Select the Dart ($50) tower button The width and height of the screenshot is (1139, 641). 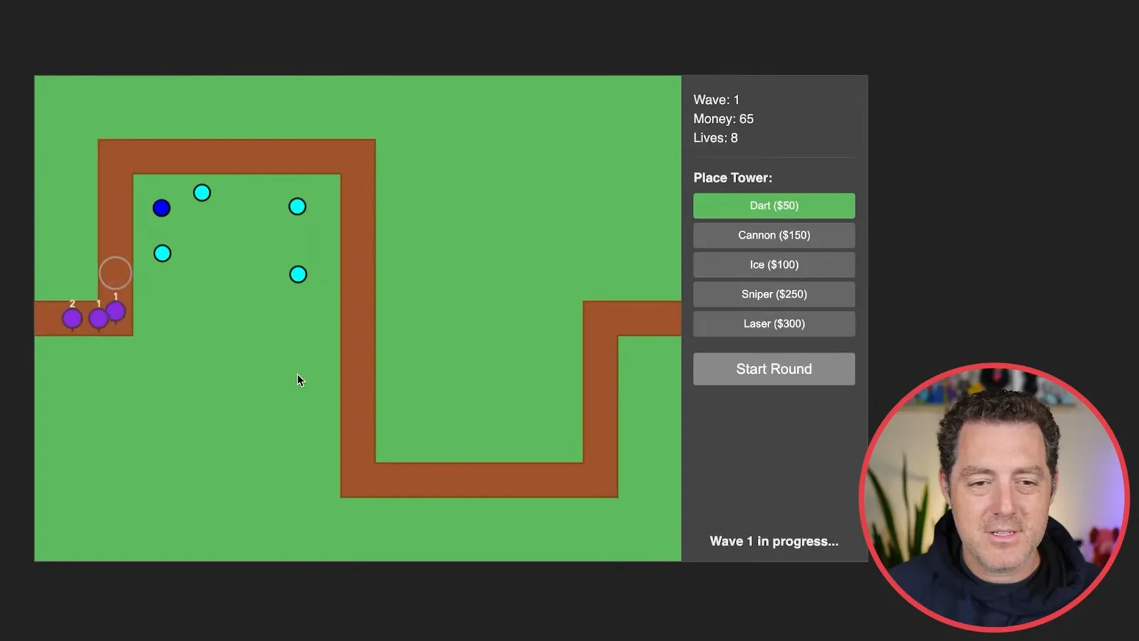[774, 206]
